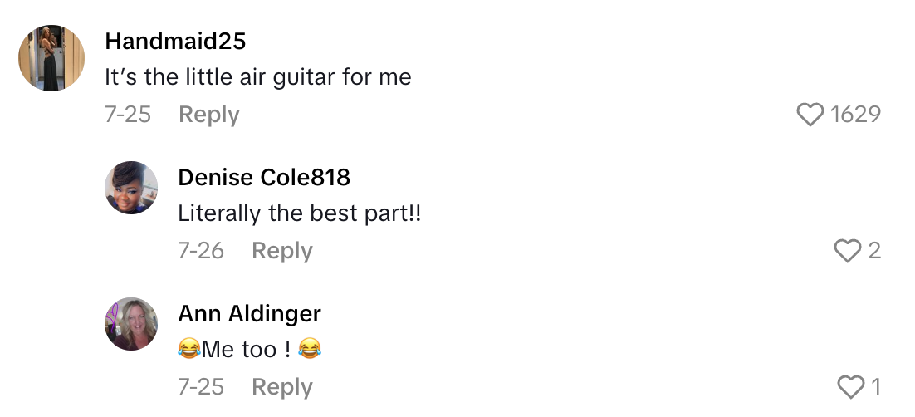Screen dimensions: 915x417
Task: Click the "Me too !" comment text
Action: pos(249,350)
